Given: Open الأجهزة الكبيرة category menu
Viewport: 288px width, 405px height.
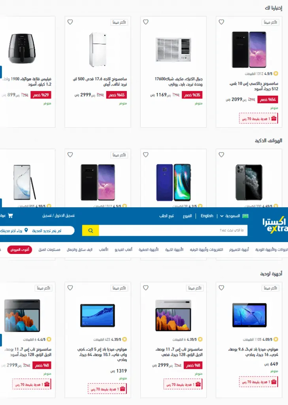Looking at the screenshot, I should (174, 250).
